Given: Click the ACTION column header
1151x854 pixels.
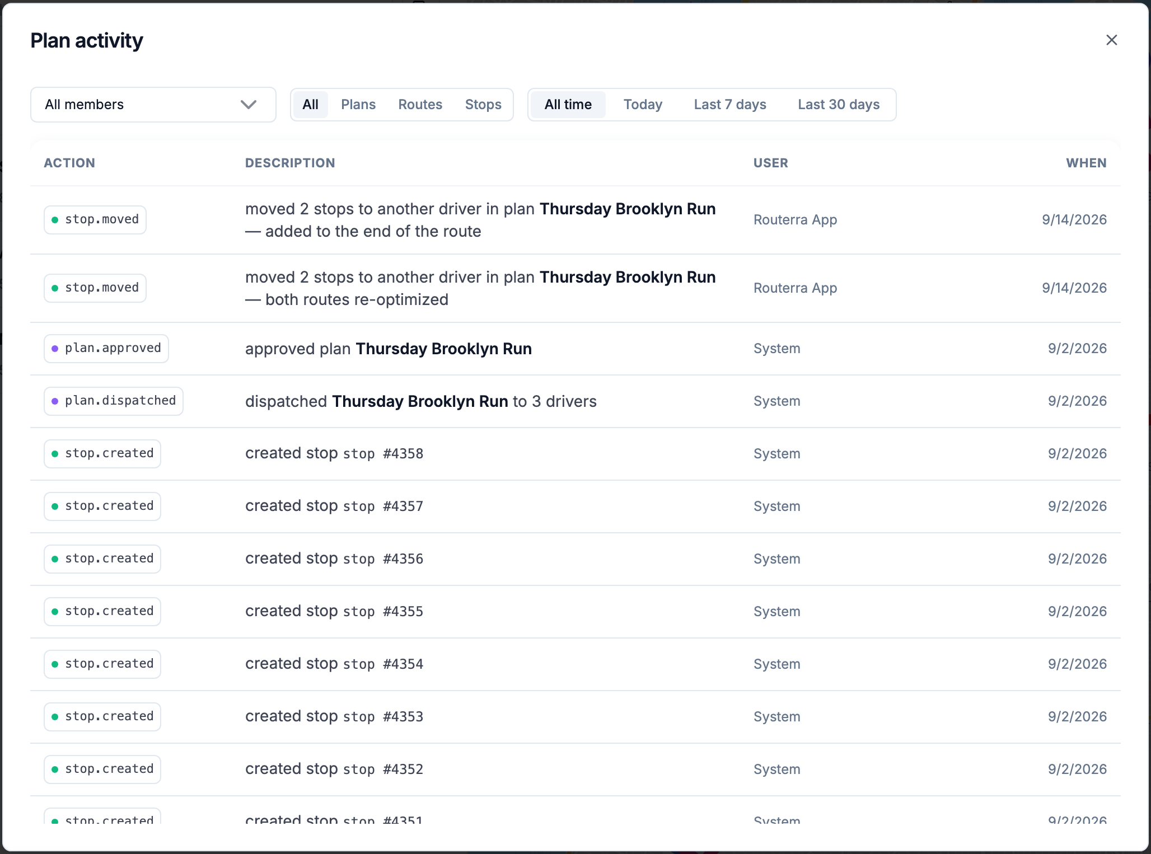Looking at the screenshot, I should (x=69, y=163).
